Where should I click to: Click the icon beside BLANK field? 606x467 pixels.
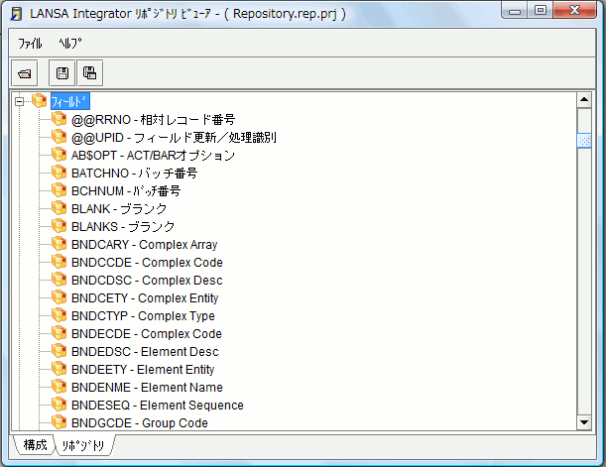(59, 208)
